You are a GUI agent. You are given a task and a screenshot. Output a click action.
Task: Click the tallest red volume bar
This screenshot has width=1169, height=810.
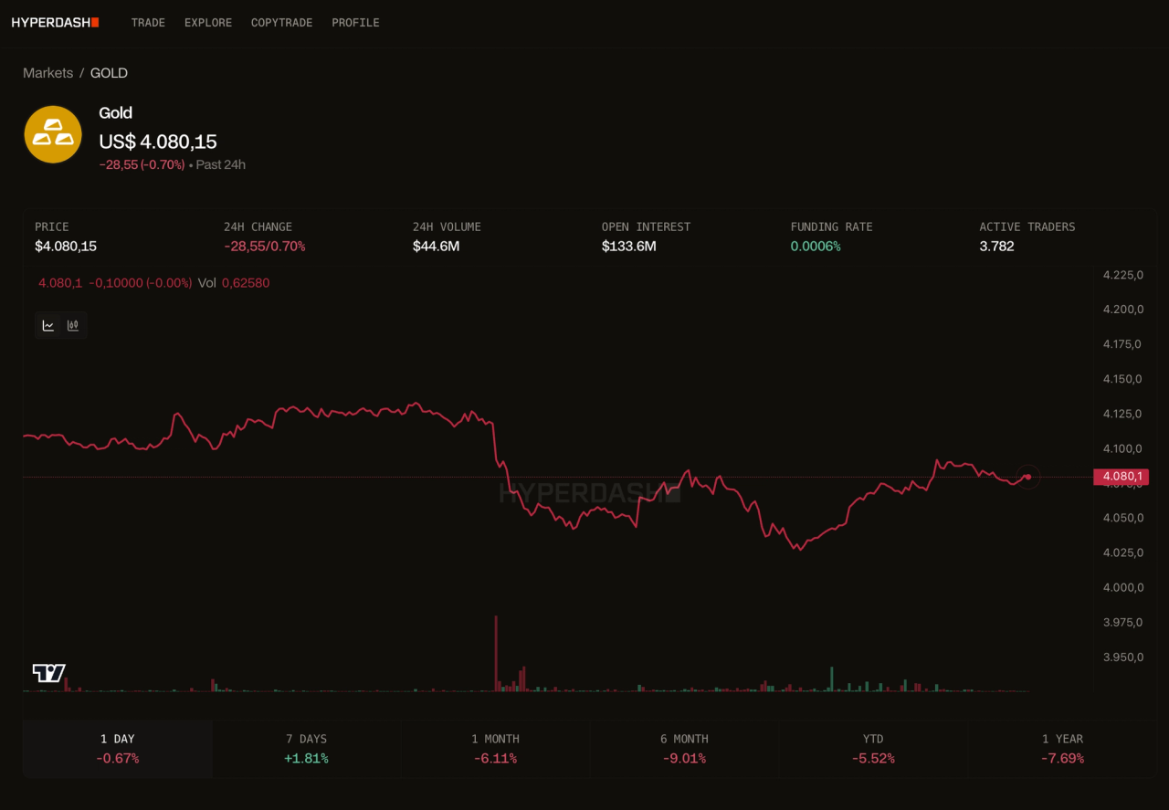pyautogui.click(x=496, y=653)
